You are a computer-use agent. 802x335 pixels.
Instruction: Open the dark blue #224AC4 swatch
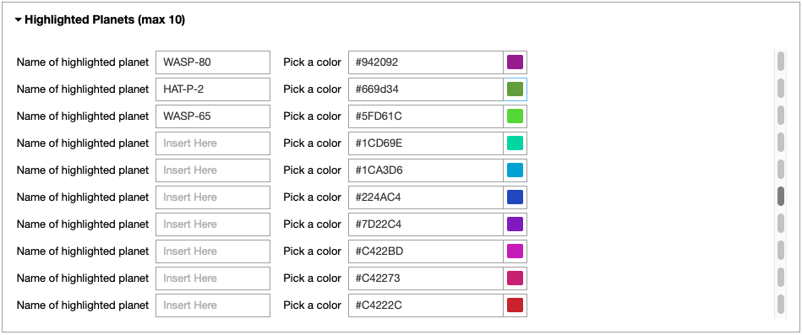tap(515, 197)
